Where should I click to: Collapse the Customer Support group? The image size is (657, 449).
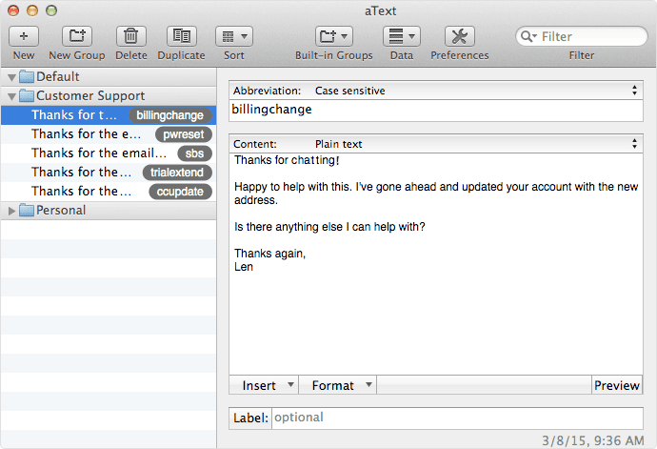[11, 96]
